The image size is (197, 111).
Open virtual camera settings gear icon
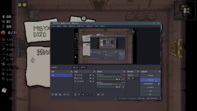159,84
